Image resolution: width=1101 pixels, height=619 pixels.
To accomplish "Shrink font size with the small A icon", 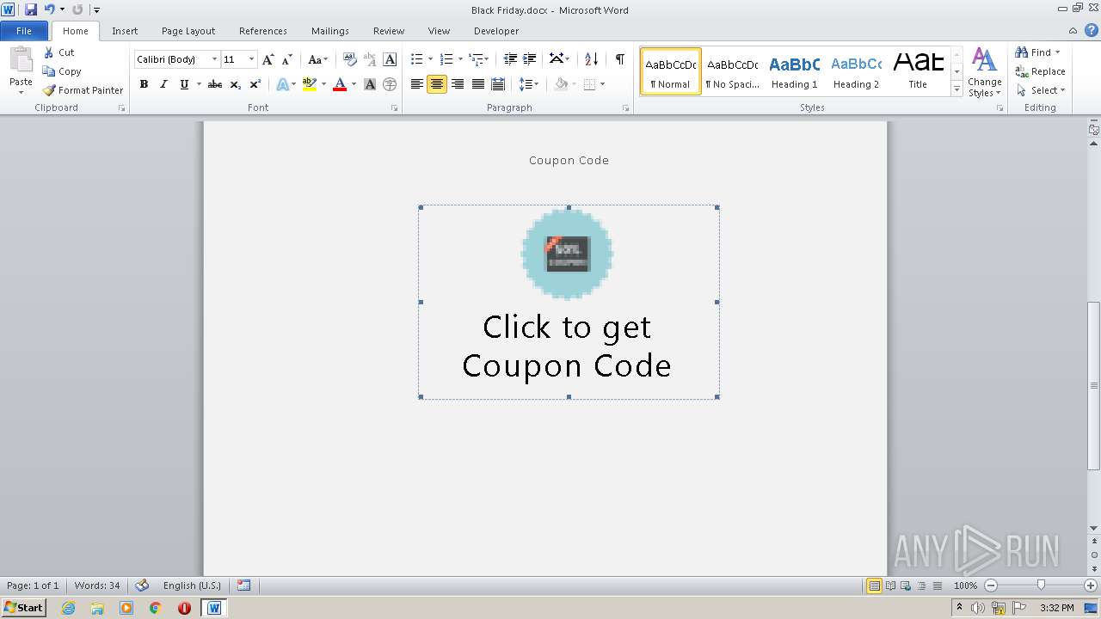I will [287, 59].
